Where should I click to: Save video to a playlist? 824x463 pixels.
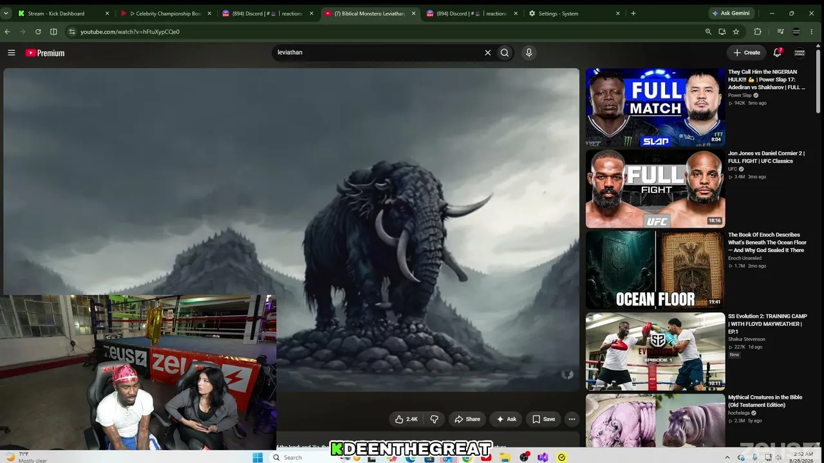click(543, 419)
